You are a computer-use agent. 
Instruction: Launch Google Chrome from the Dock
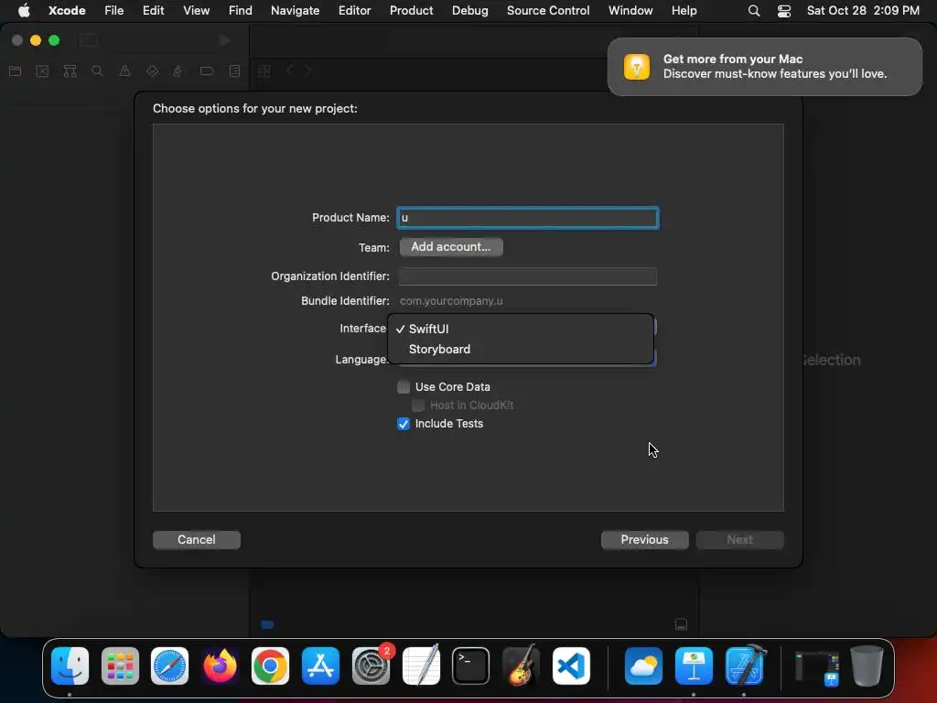point(270,665)
